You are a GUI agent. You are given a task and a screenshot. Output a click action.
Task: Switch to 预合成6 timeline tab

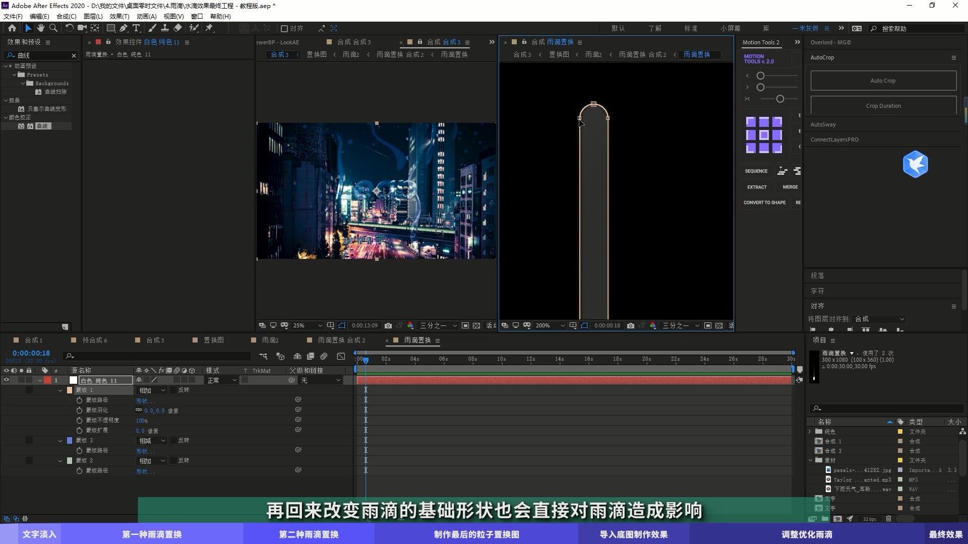(95, 340)
